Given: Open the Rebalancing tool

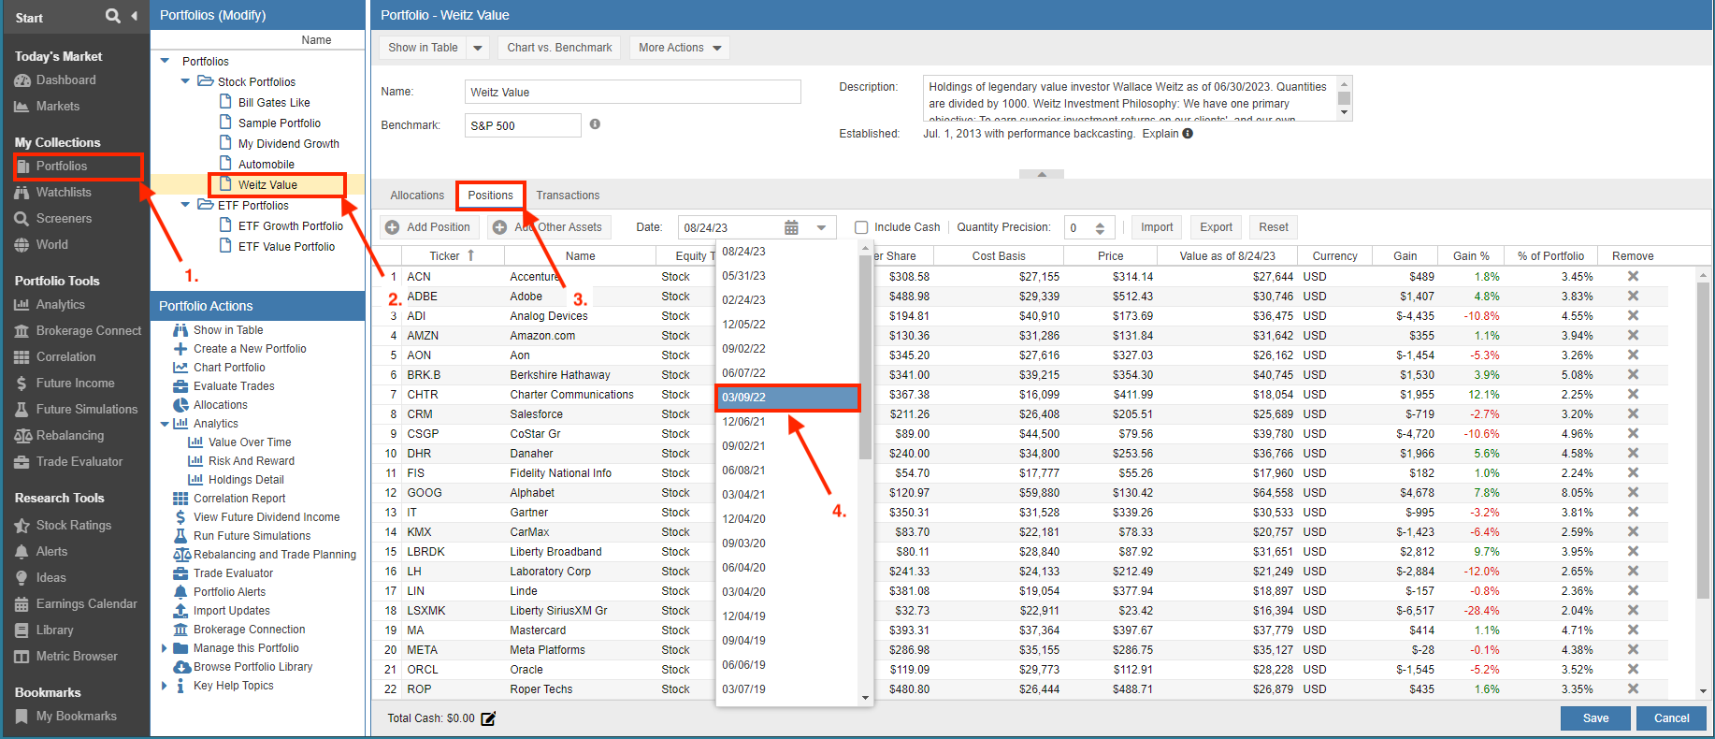Looking at the screenshot, I should pos(69,435).
